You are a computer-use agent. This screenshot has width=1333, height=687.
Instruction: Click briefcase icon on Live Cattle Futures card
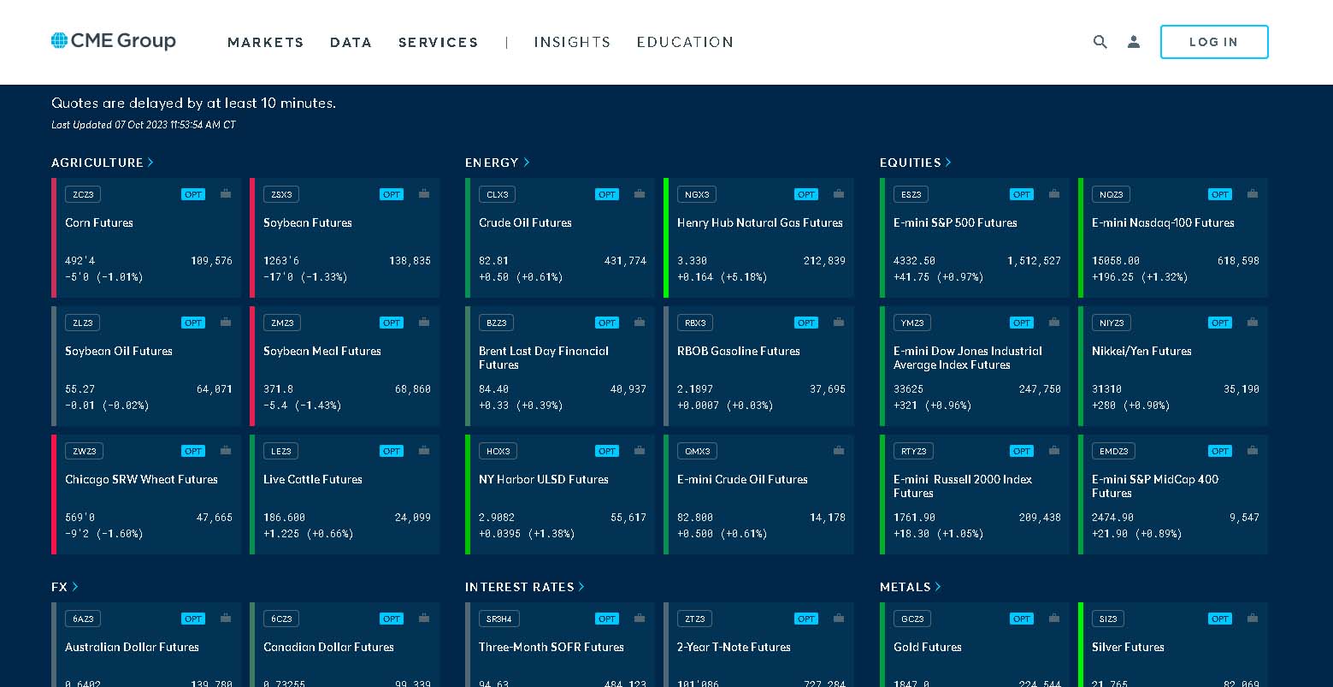point(424,451)
